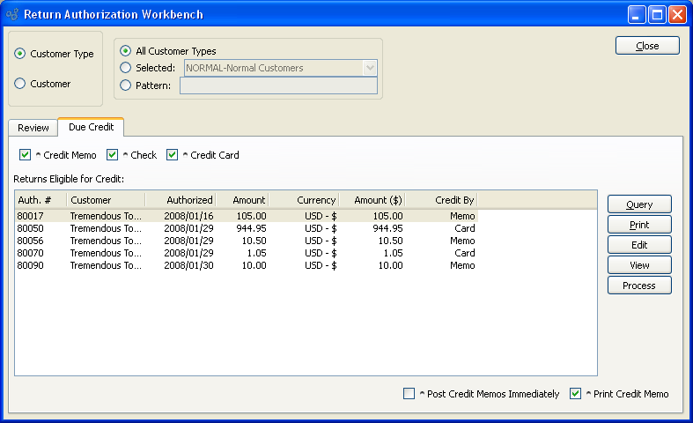
Task: Open the customer type dropdown list
Action: click(x=369, y=68)
